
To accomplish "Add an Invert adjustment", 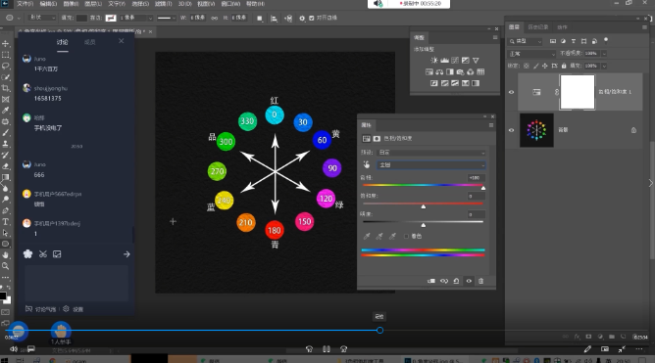I will [x=434, y=83].
